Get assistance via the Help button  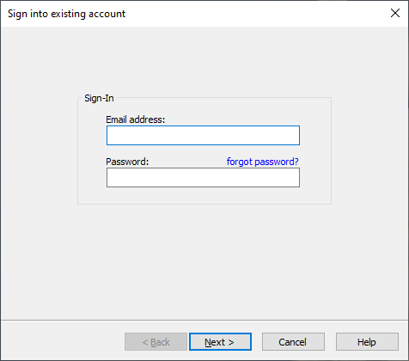click(x=367, y=342)
